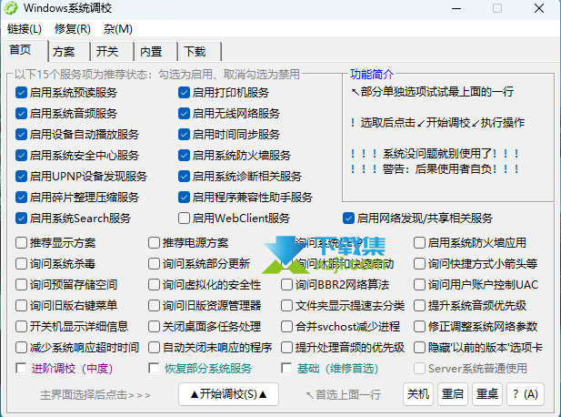The height and width of the screenshot is (417, 561).
Task: Minimize the Windows系统调校 window
Action: click(456, 8)
